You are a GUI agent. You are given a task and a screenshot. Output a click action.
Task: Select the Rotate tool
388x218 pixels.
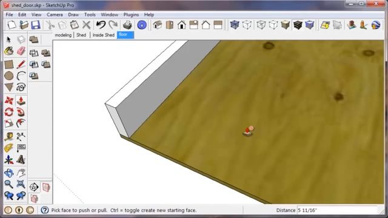click(x=9, y=112)
